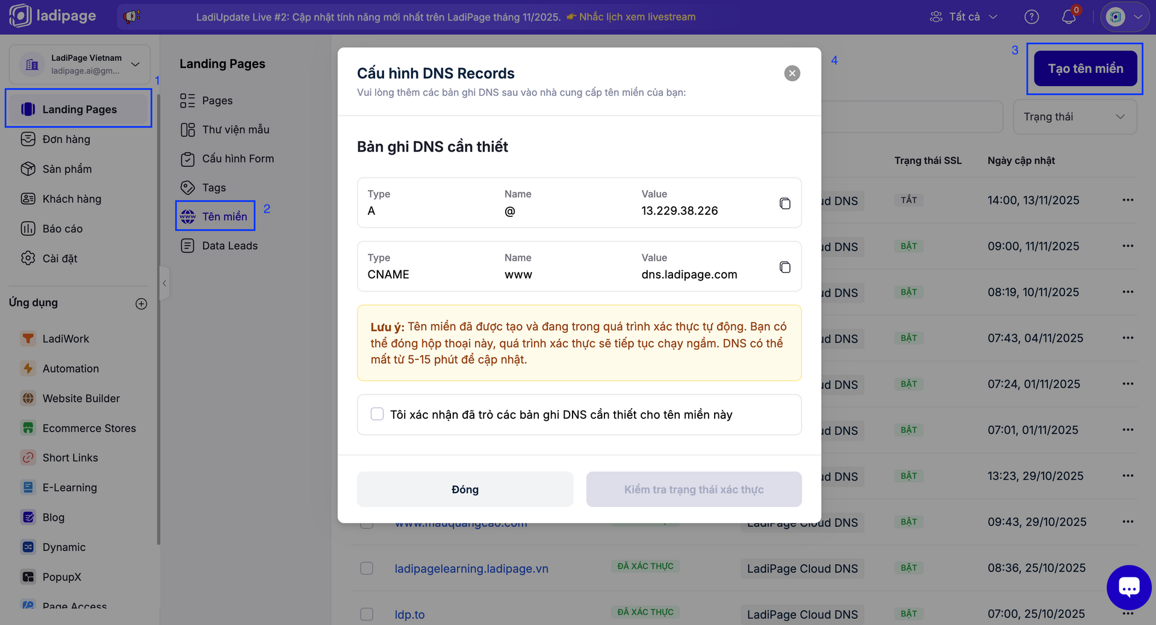Viewport: 1156px width, 625px height.
Task: Close the DNS Records dialog with X
Action: coord(792,73)
